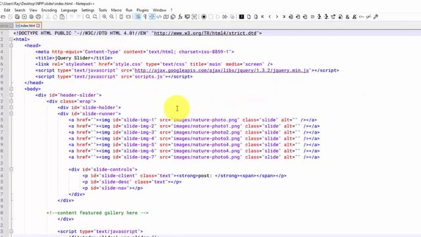Collapse the body tag fold marker
Viewport: 421px width, 237px height.
(x=11, y=89)
